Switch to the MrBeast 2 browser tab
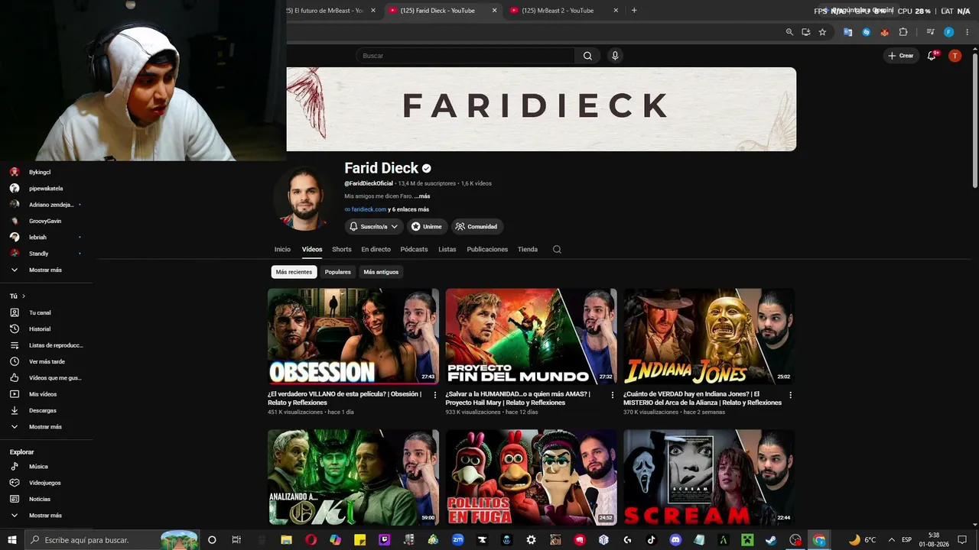This screenshot has width=979, height=550. [563, 11]
